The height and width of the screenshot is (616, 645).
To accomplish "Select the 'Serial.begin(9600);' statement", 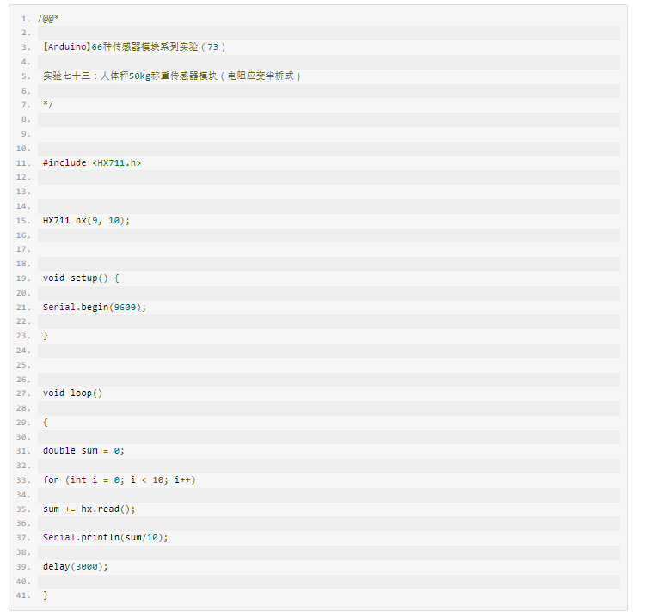I will click(x=95, y=307).
